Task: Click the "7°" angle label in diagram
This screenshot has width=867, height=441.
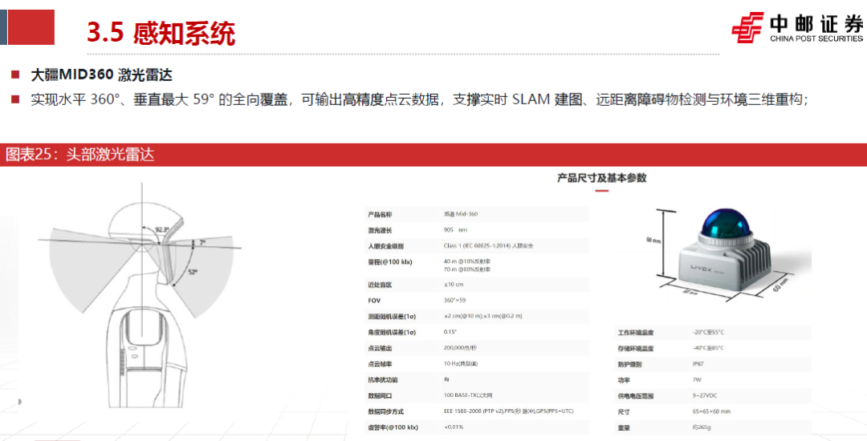Action: tap(203, 242)
